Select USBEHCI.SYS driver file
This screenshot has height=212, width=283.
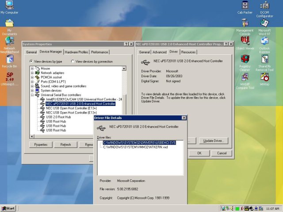tap(139, 143)
